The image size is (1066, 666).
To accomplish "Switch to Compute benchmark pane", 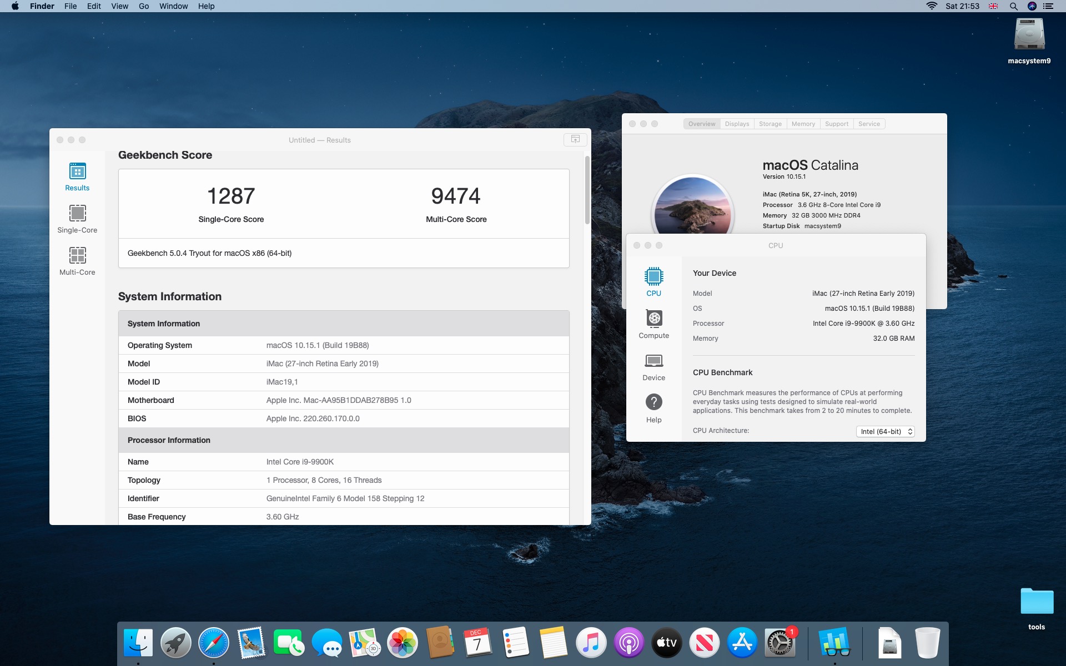I will coord(653,324).
